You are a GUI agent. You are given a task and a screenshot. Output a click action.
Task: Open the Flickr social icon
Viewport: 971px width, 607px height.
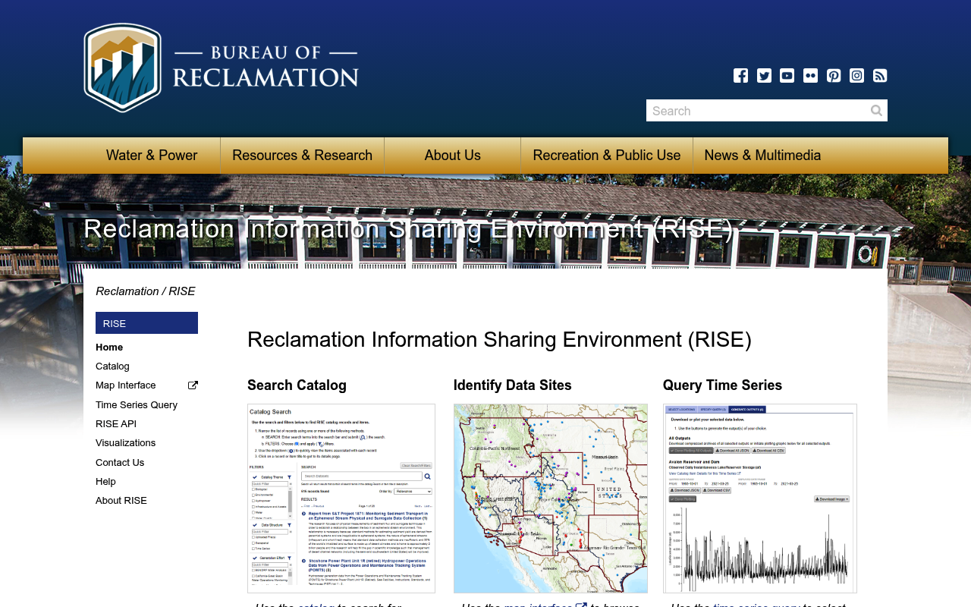pyautogui.click(x=810, y=75)
